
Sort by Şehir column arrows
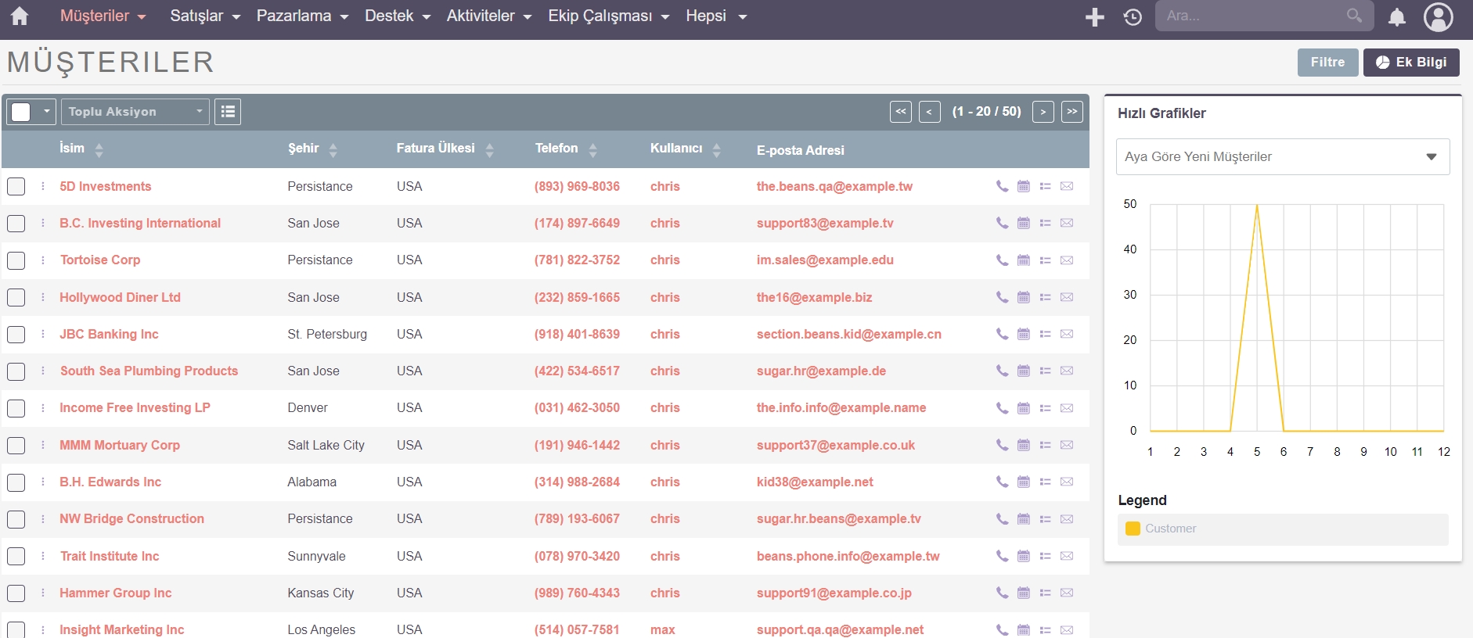tap(333, 149)
